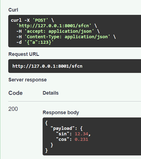Click the "cos" value 0.231

coord(81,139)
